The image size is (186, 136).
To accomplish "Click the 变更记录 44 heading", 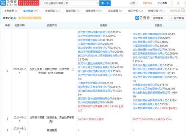I will (x=10, y=18).
